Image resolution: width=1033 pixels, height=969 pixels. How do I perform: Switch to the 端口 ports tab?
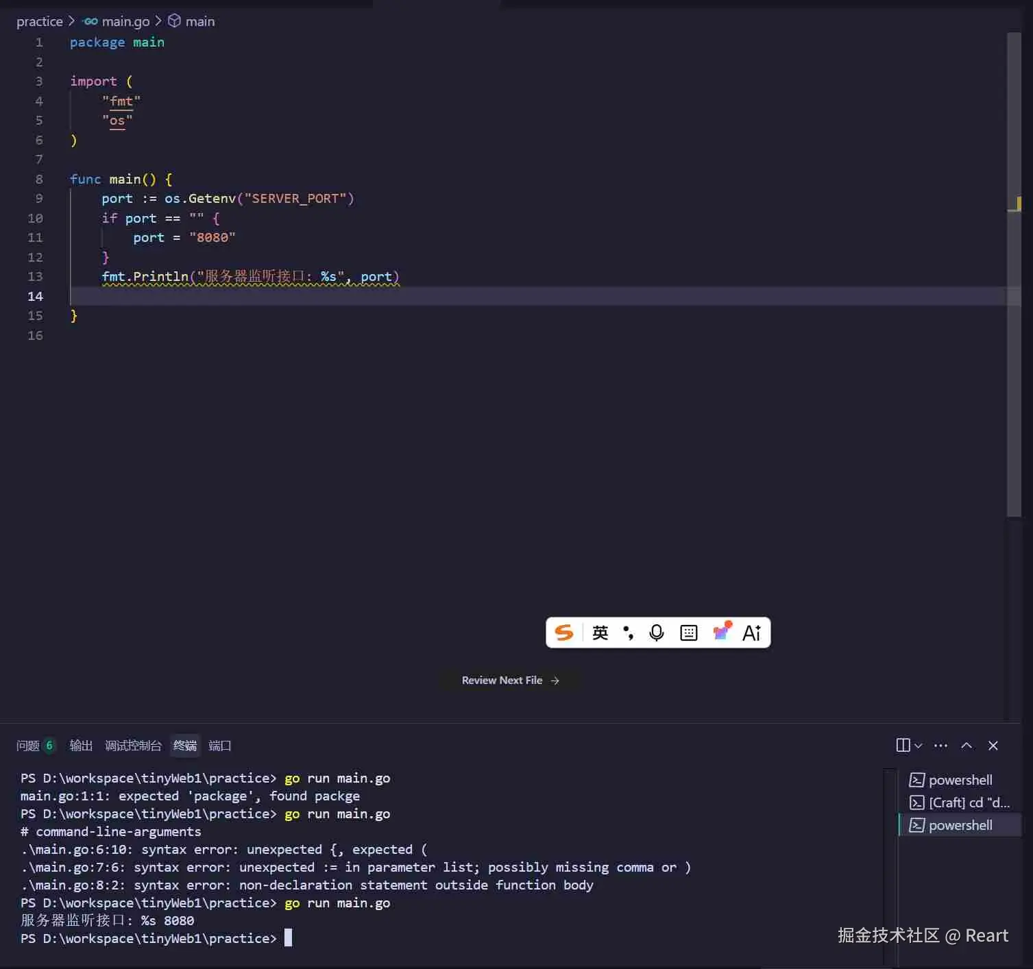[x=219, y=746]
